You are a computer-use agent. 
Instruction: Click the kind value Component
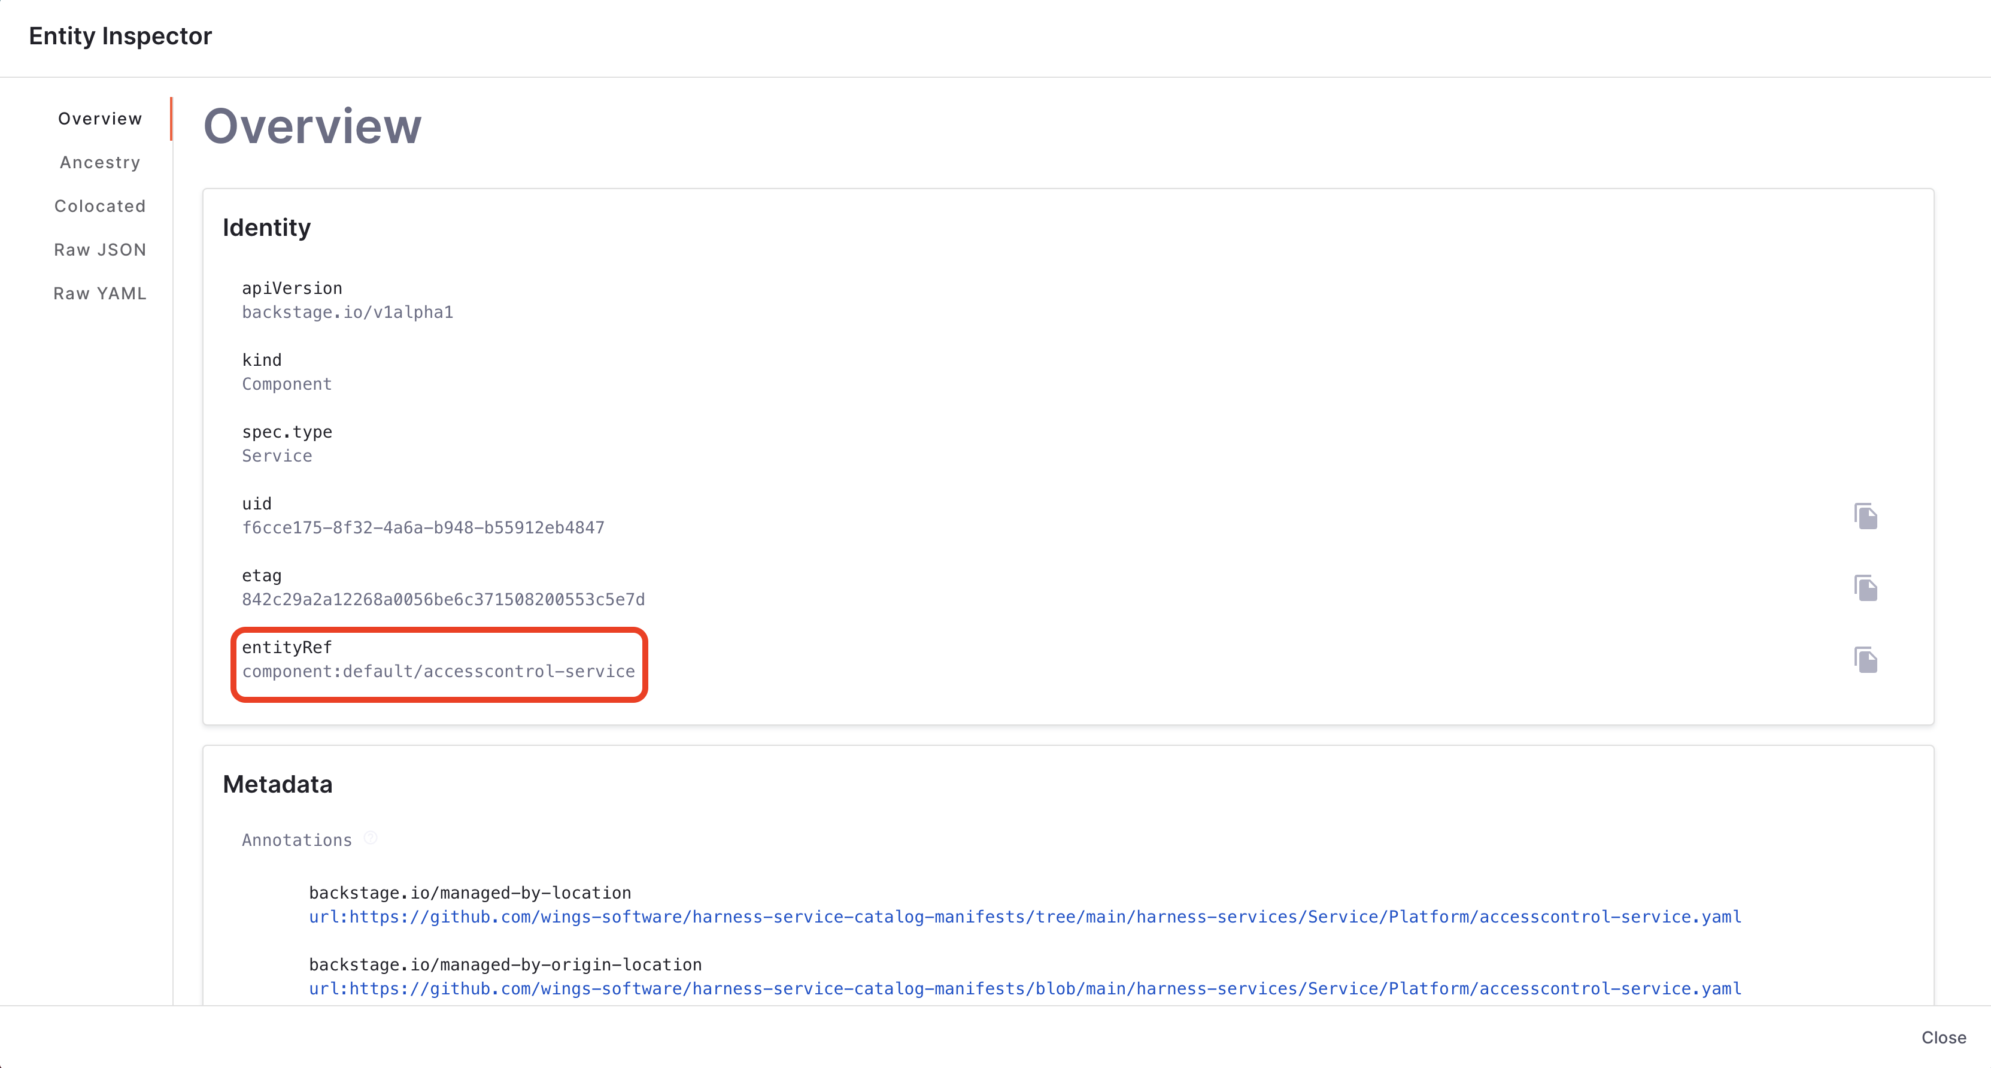(x=287, y=384)
